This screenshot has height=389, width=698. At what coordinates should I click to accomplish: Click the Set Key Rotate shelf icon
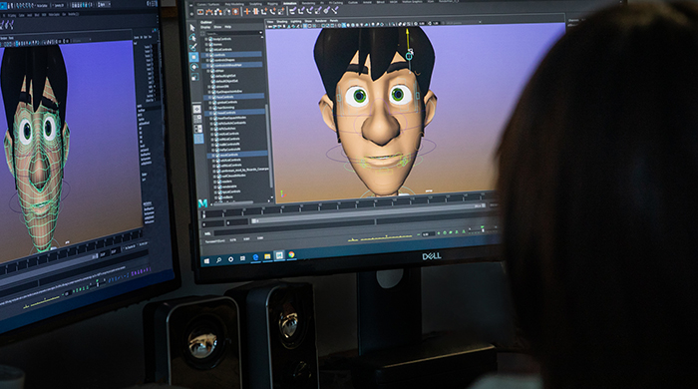pos(272,12)
